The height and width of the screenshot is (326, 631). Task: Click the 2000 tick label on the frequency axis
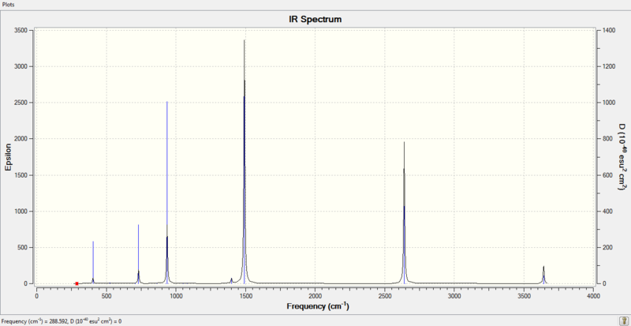coord(315,296)
